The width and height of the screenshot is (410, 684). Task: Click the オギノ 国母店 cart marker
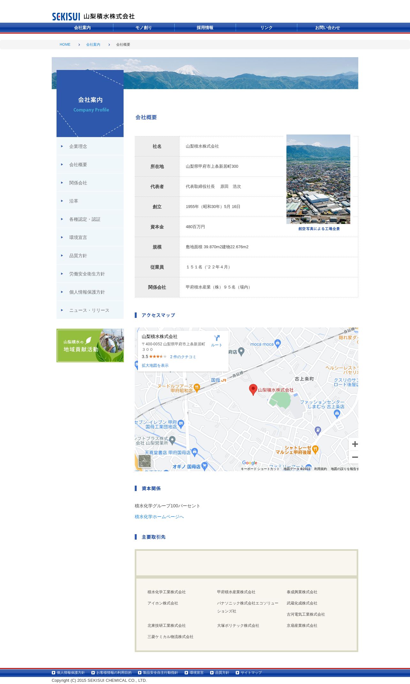(x=205, y=466)
